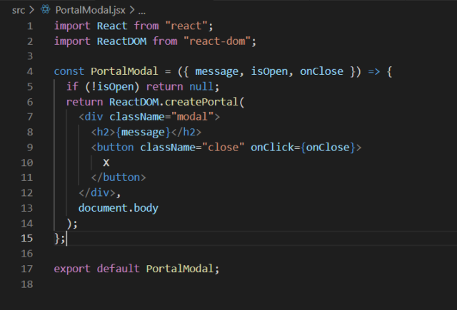Screen dimensions: 457x310
Task: Click the "react" string on line 1
Action: [186, 26]
